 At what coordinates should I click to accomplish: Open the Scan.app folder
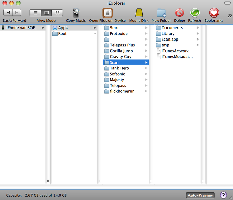pyautogui.click(x=178, y=39)
